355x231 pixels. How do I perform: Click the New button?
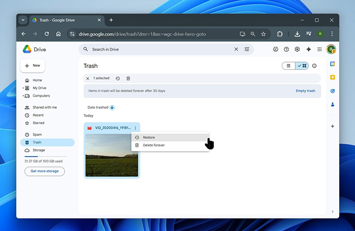coord(33,66)
